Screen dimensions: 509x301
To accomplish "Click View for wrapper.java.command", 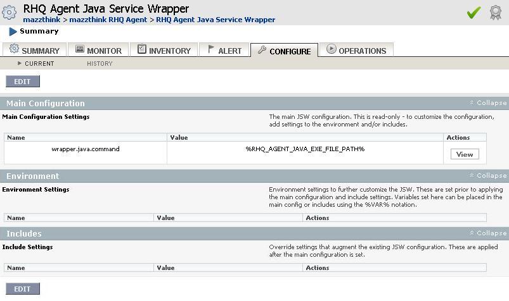I will [x=465, y=154].
